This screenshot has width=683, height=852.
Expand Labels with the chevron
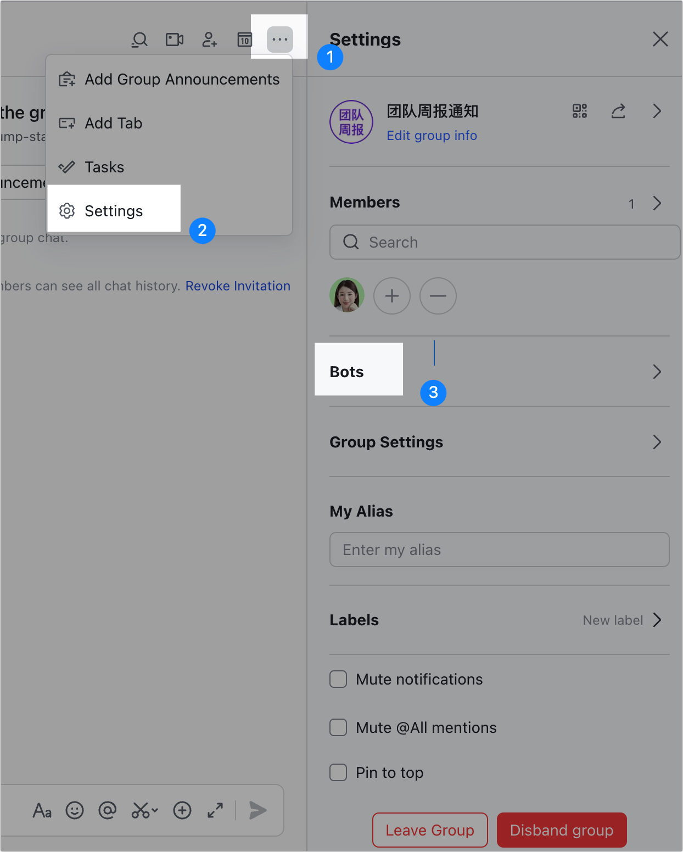(657, 620)
